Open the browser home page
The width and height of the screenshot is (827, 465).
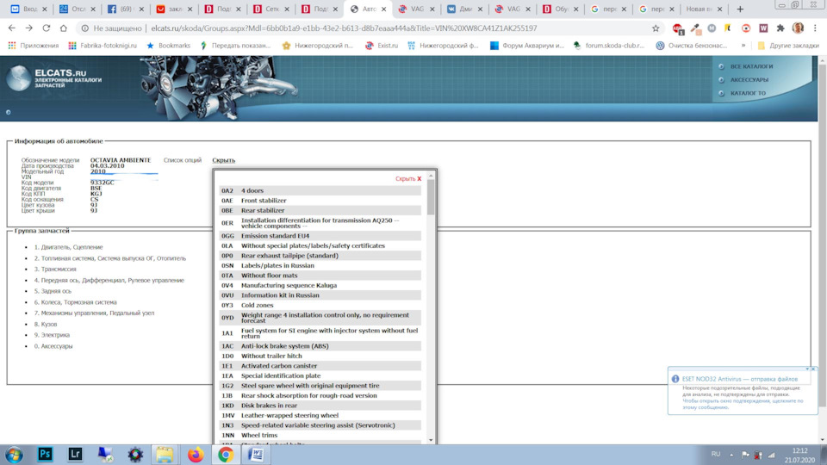click(x=63, y=28)
